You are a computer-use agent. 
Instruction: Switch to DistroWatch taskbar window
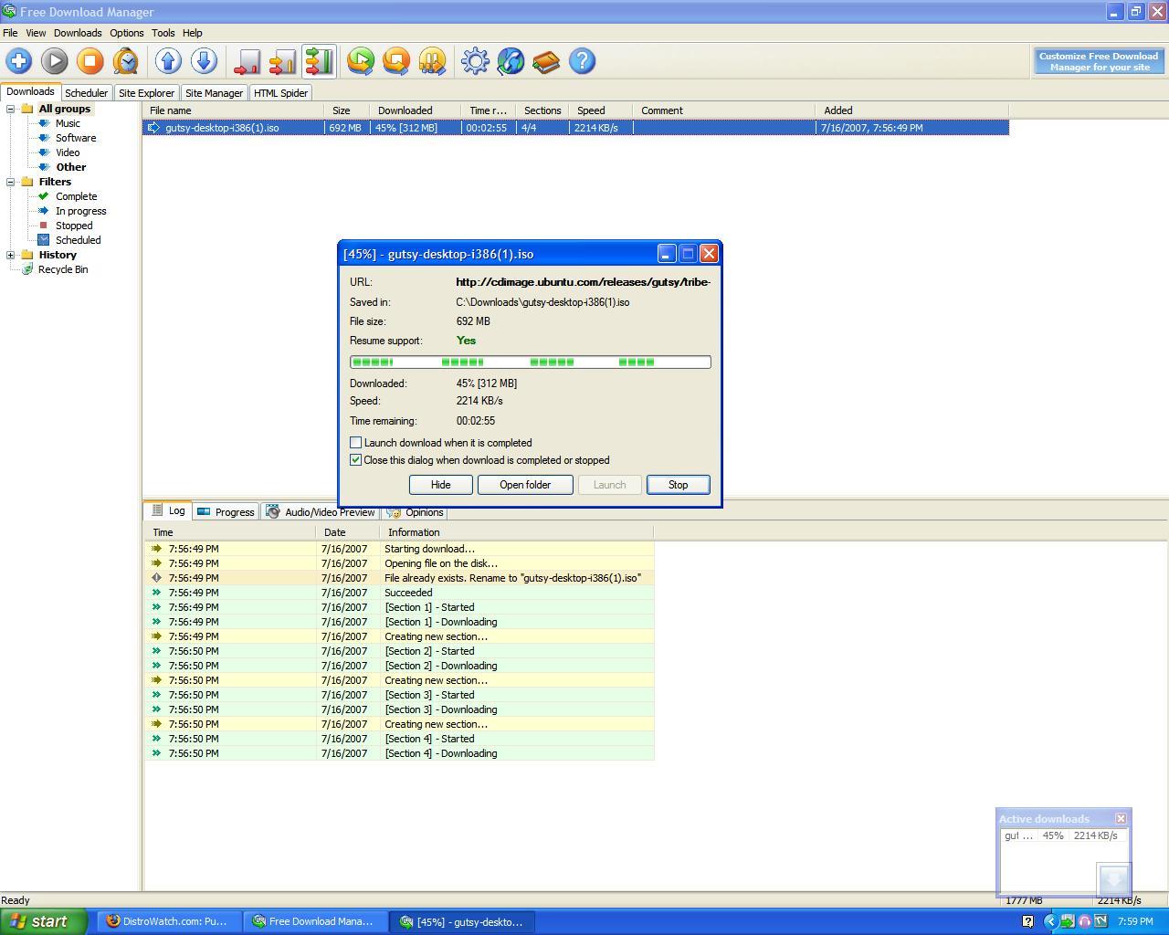(x=169, y=921)
